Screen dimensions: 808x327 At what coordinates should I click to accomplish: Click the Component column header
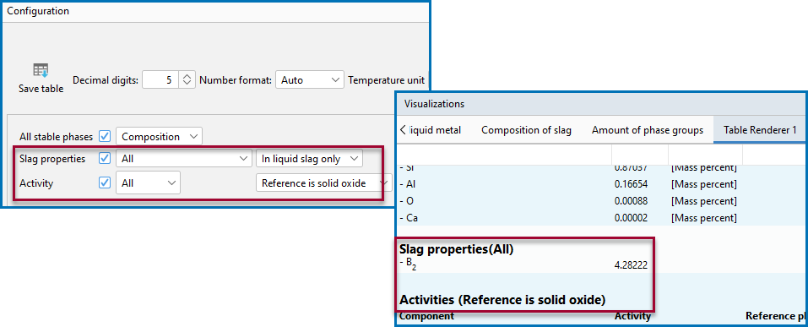(x=426, y=316)
